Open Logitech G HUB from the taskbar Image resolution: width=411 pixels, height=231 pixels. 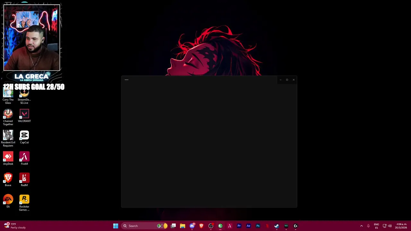tap(295, 226)
